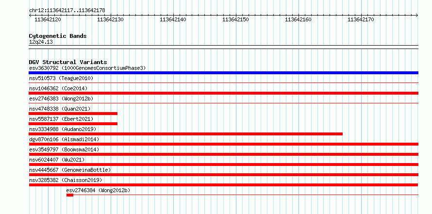The image size is (432, 214).
Task: Click the red nsv3285382 variant bar
Action: (x=223, y=185)
